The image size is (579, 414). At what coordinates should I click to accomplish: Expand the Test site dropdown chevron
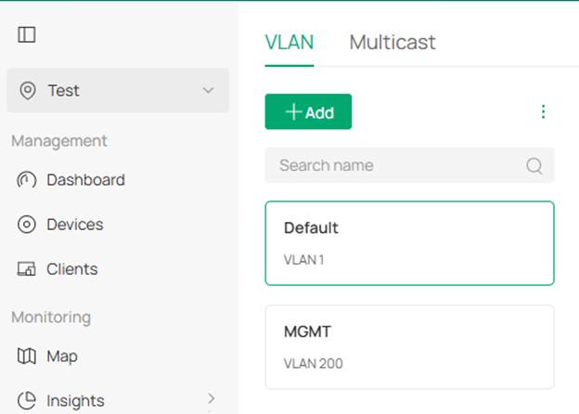pyautogui.click(x=208, y=90)
